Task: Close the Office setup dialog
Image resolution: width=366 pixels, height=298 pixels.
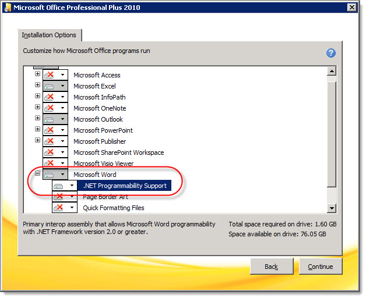Action: click(352, 8)
